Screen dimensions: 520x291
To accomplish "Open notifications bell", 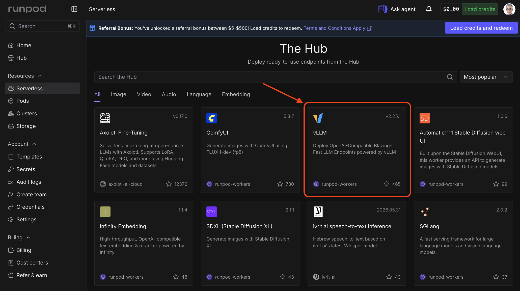I will (429, 9).
